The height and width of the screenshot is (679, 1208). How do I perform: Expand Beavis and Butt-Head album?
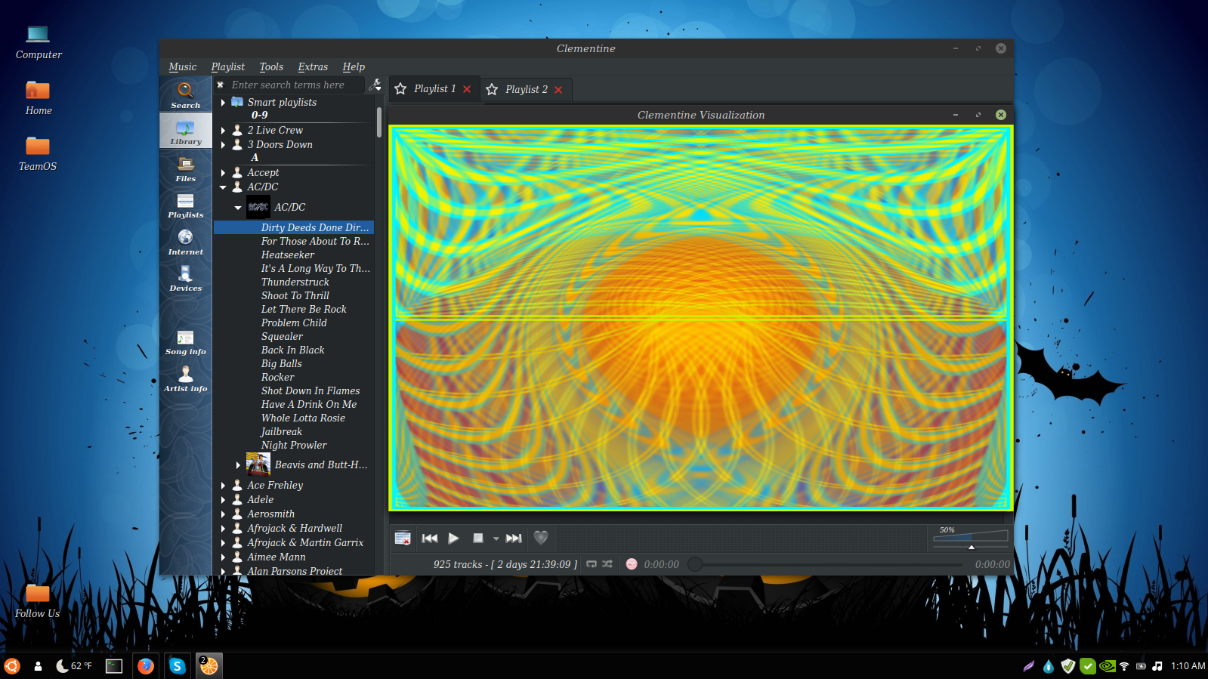[238, 464]
